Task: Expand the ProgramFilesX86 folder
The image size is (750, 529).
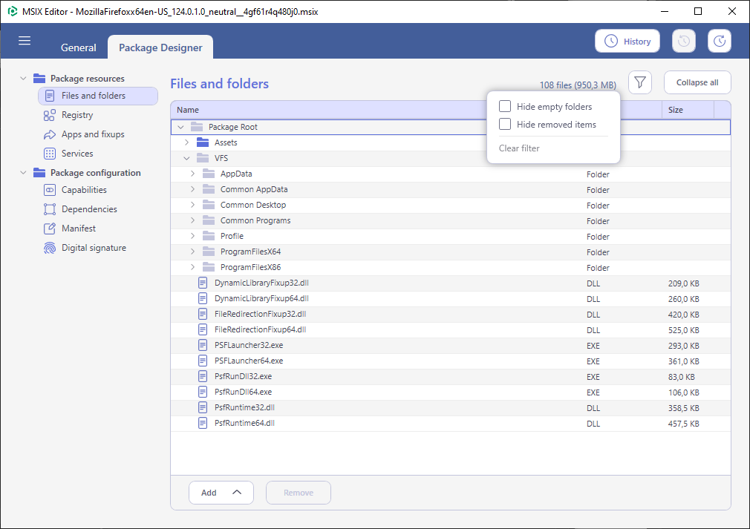Action: point(193,267)
